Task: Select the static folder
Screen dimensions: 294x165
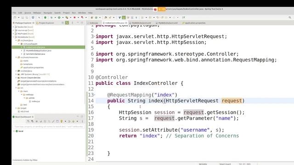Action: click(x=26, y=61)
